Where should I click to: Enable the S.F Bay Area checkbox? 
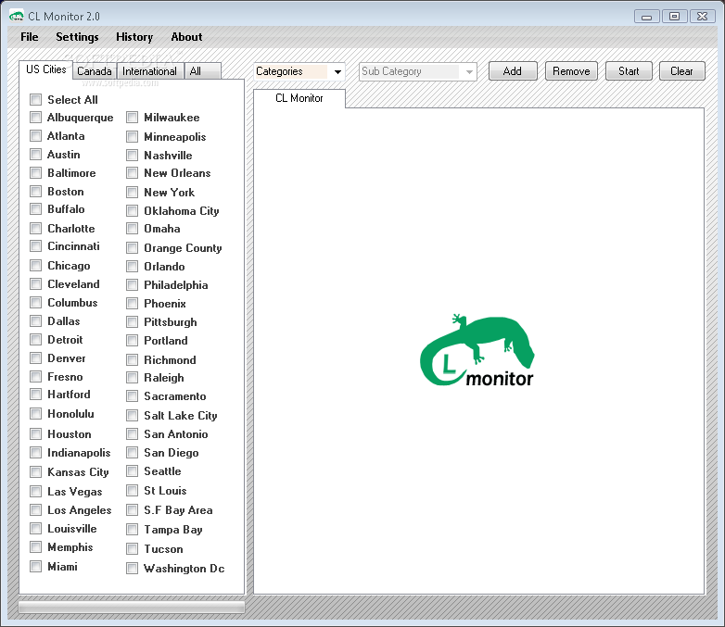(x=133, y=510)
